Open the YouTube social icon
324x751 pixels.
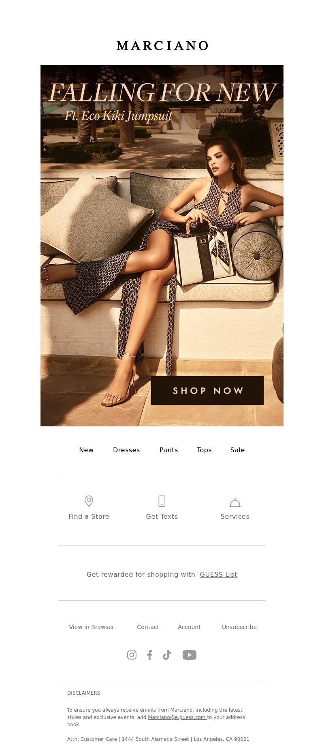pyautogui.click(x=190, y=655)
